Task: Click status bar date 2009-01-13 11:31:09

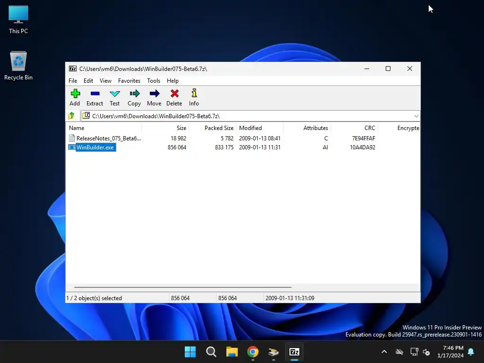Action: 290,298
